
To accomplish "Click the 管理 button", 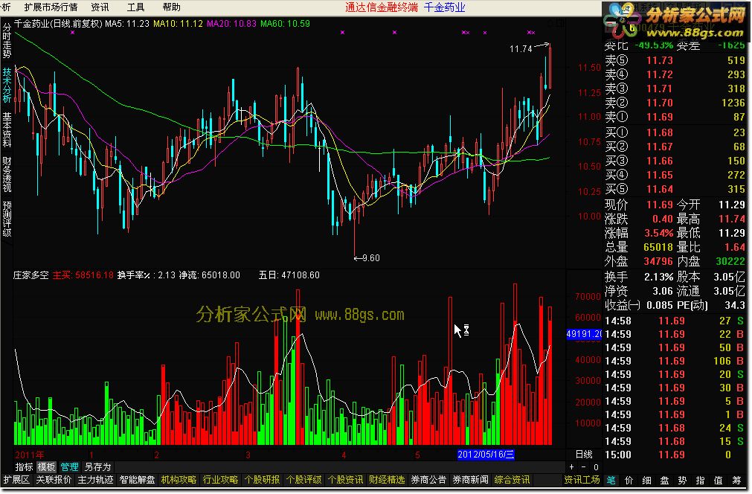I will tap(69, 466).
